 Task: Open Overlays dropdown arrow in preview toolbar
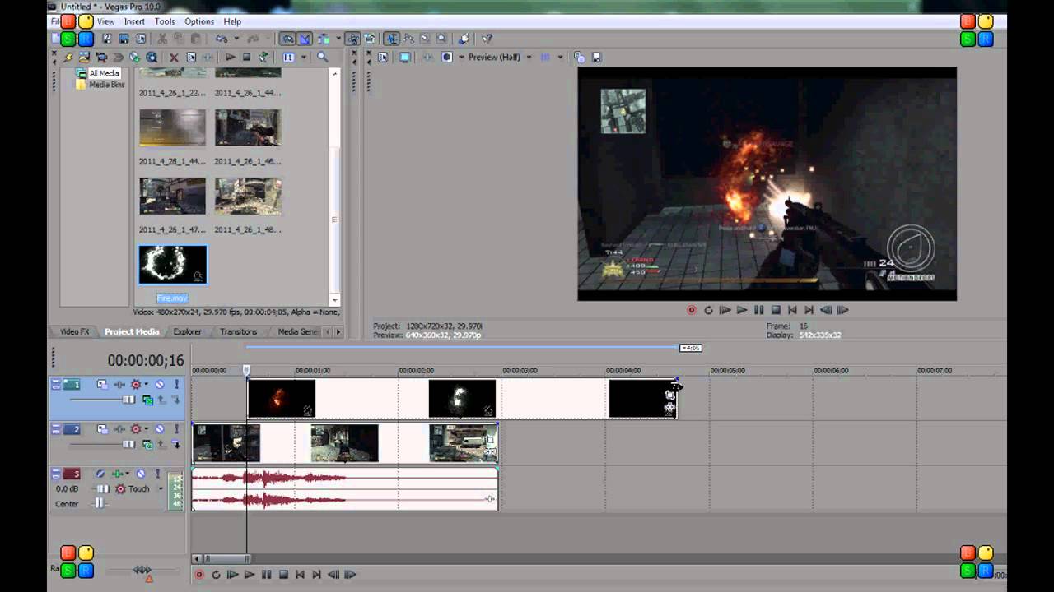tap(560, 58)
